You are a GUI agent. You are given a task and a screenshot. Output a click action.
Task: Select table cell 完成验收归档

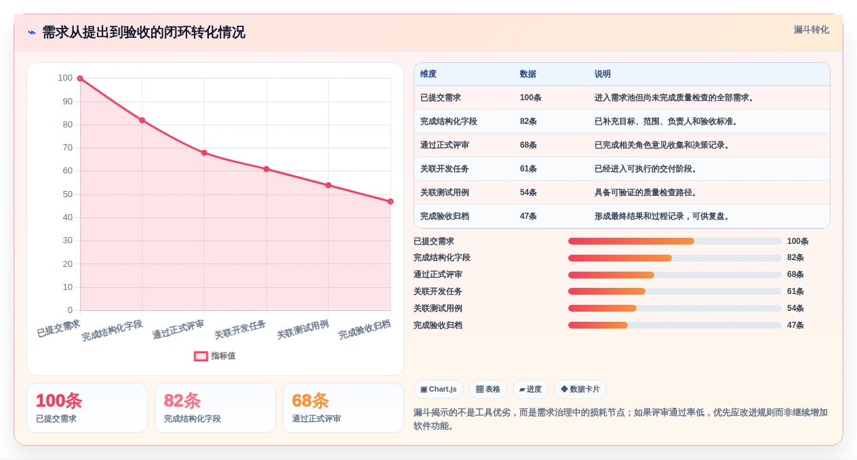click(x=445, y=216)
